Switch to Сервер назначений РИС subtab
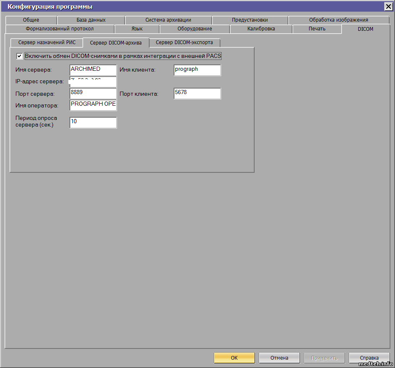This screenshot has width=395, height=368. [x=47, y=42]
